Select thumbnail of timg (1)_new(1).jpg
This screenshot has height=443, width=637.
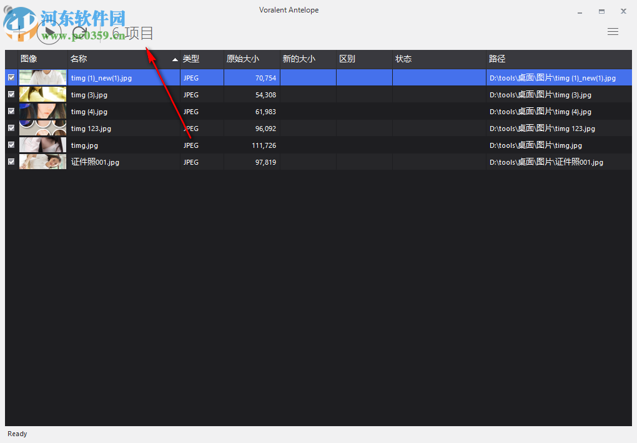[42, 77]
